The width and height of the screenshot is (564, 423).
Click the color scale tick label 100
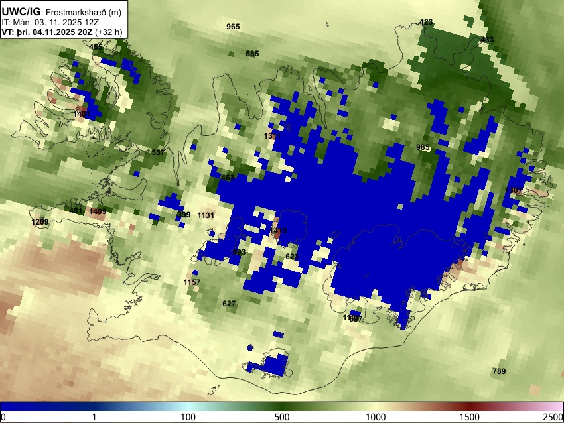click(188, 417)
